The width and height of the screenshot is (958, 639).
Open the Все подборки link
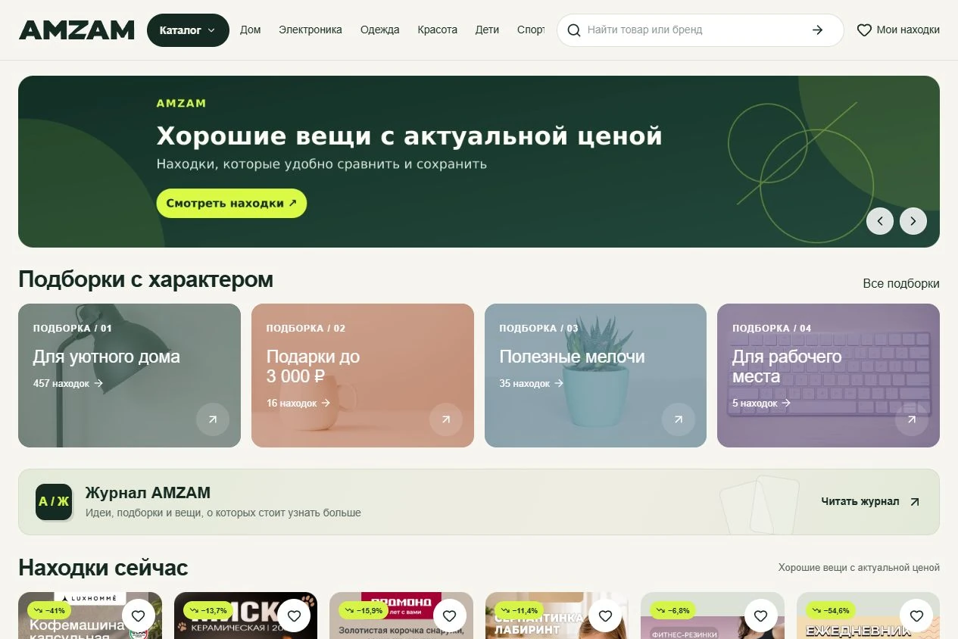coord(901,284)
